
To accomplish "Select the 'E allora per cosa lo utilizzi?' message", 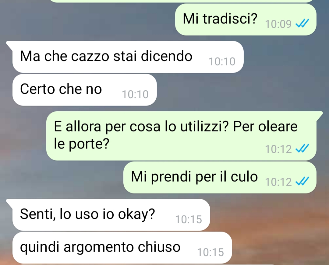I will (x=181, y=136).
